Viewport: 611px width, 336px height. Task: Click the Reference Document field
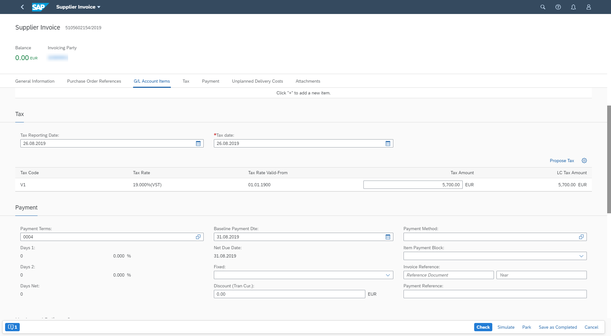(x=448, y=275)
